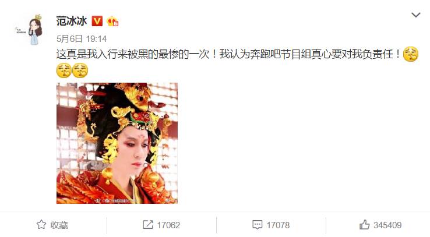
Task: Click the comment bubble icon
Action: pos(257,225)
